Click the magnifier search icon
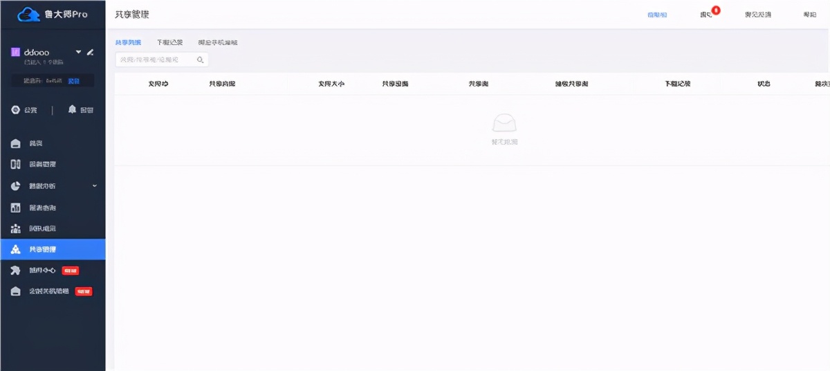Screen dimensions: 830x371 201,60
